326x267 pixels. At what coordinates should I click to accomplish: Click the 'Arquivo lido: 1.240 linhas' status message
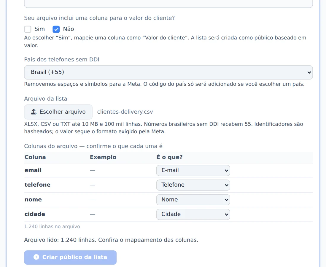click(111, 240)
